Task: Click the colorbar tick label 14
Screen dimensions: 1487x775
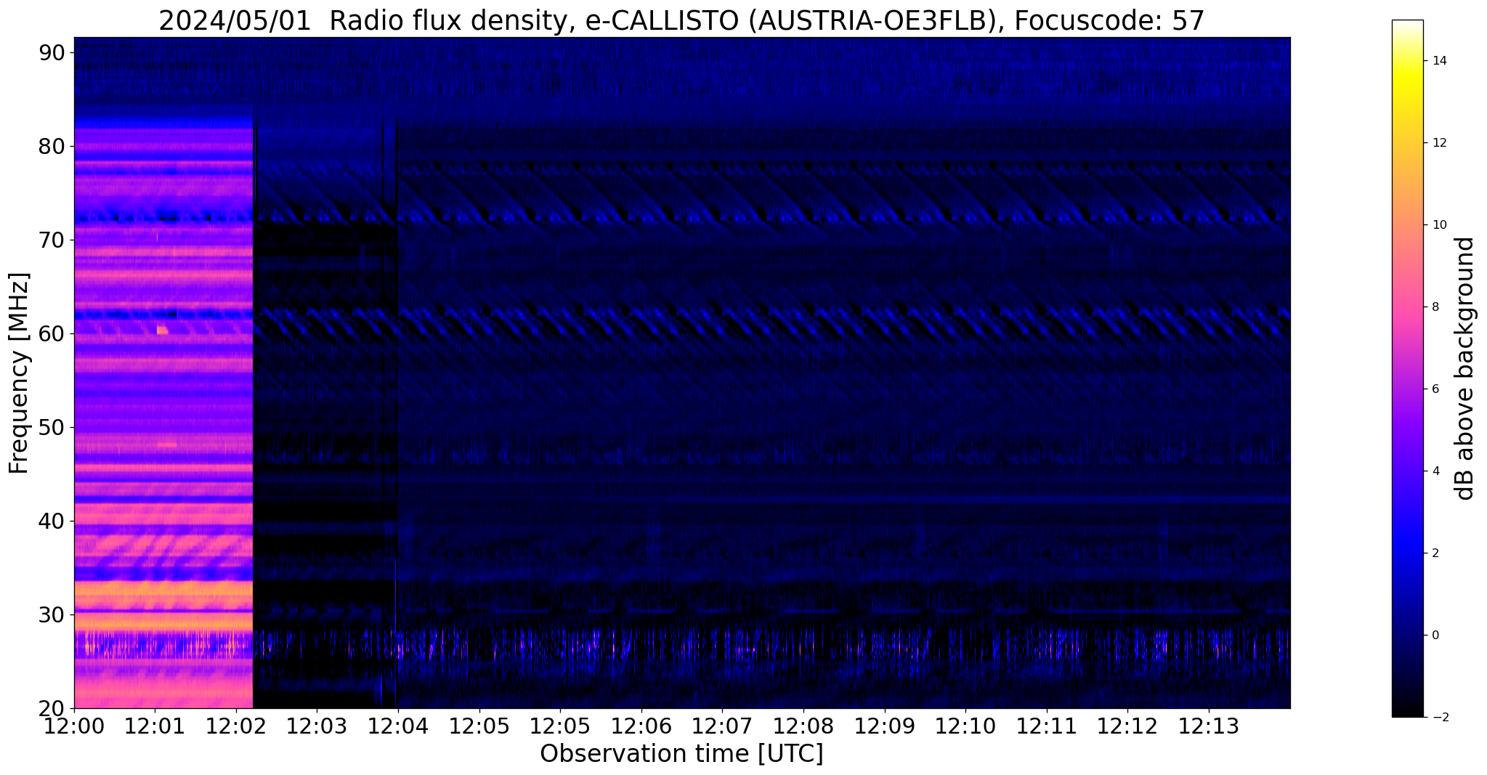Action: [1438, 61]
